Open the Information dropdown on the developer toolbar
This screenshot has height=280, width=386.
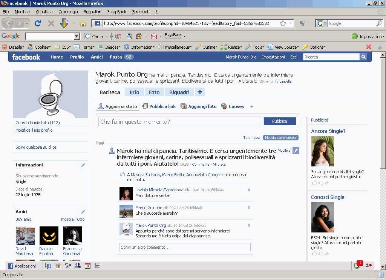139,47
